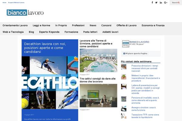Open Tre cattivi consigli article headline
Screen dimensions: 182x121
click(98, 80)
